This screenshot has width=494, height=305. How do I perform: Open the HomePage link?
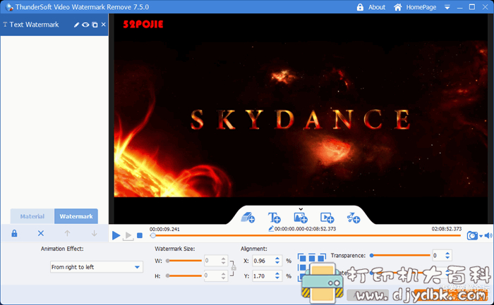[415, 7]
